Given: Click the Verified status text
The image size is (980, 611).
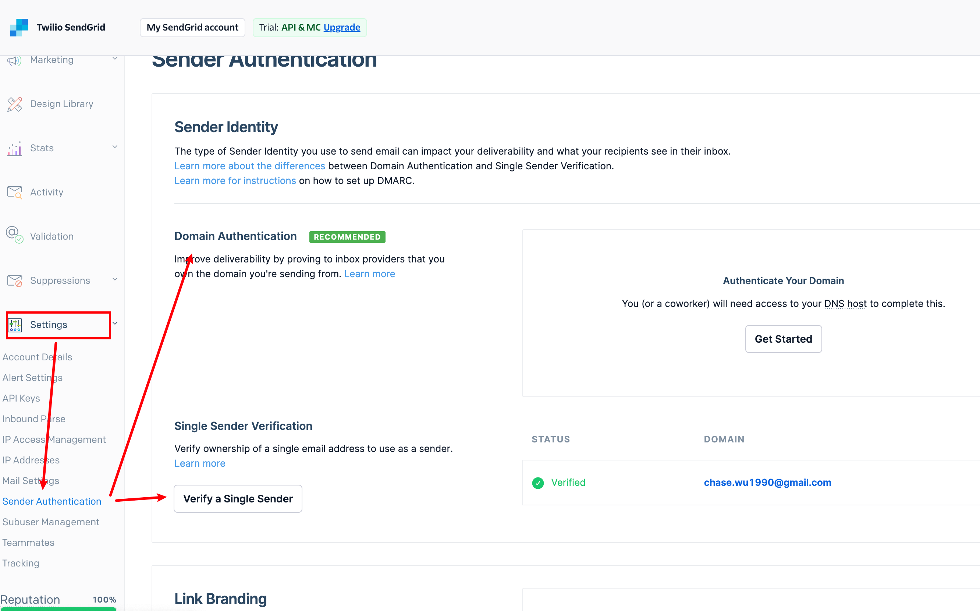Looking at the screenshot, I should pyautogui.click(x=568, y=483).
